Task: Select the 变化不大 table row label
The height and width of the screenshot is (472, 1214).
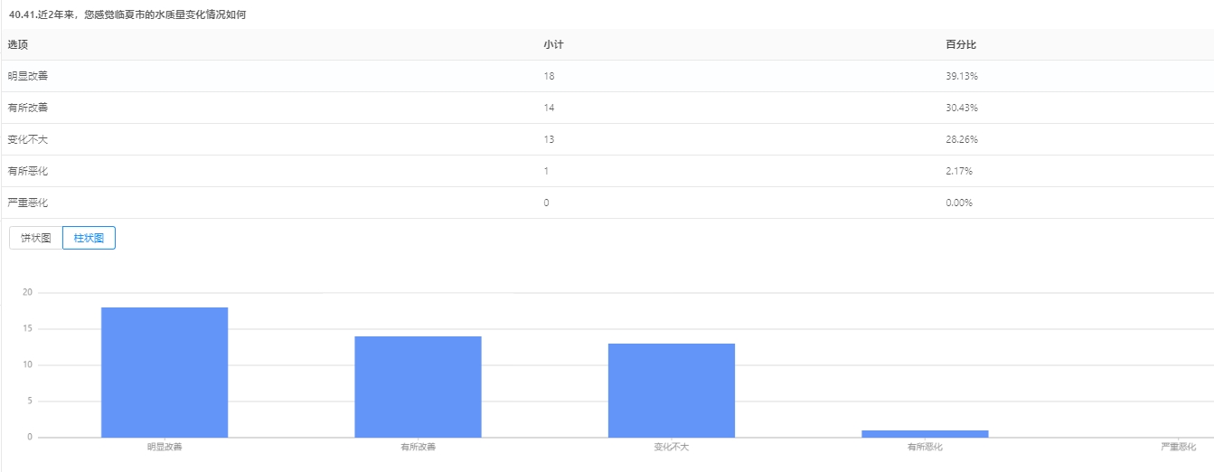Action: click(x=28, y=139)
